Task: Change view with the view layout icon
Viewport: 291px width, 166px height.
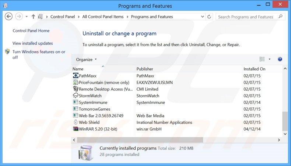Action: point(262,59)
